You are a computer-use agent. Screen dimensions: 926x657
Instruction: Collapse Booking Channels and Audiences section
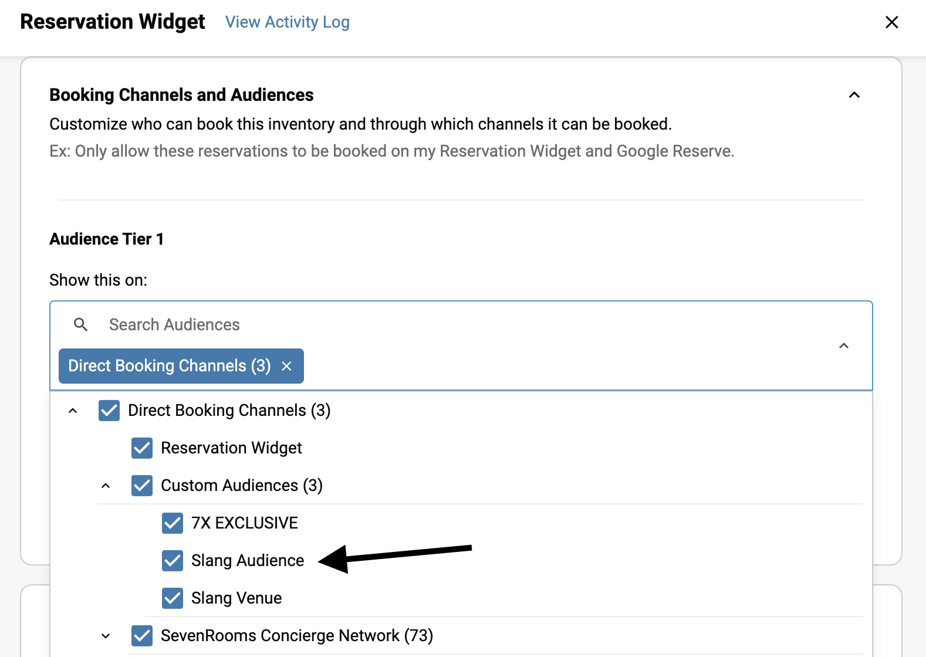tap(854, 95)
